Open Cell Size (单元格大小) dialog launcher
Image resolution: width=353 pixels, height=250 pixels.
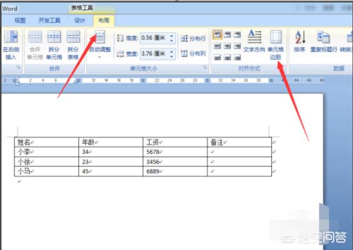tap(205, 68)
